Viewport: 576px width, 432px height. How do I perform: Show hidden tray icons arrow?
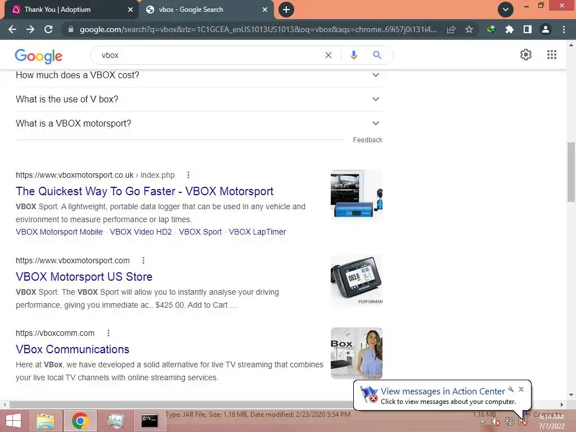tap(482, 421)
